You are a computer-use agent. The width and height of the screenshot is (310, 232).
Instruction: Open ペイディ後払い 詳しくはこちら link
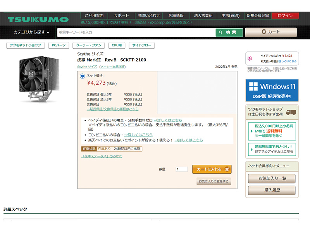coord(168,120)
